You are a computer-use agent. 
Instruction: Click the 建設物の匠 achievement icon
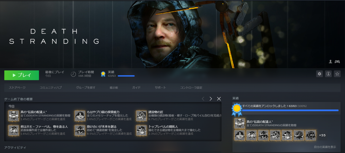[x=141, y=116]
